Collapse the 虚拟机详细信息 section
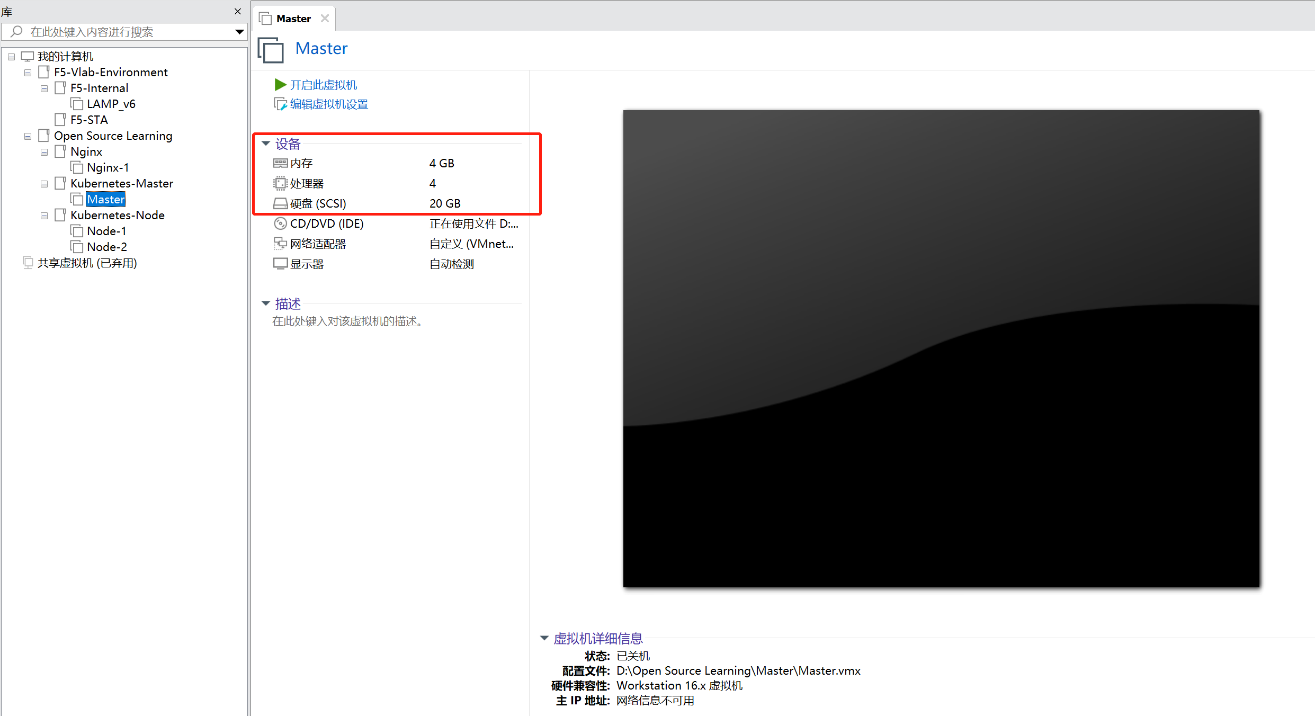 (x=544, y=638)
